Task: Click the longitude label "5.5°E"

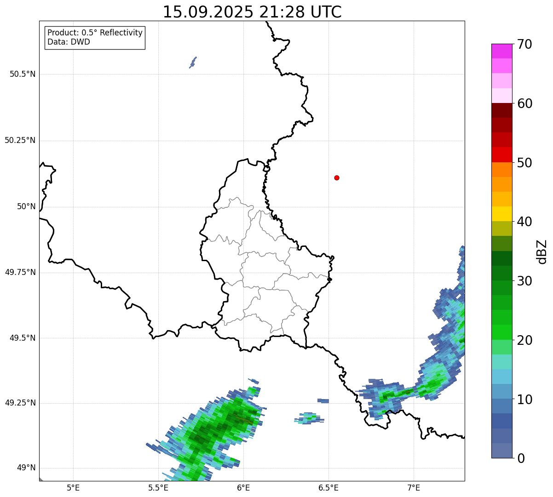Action: [158, 487]
